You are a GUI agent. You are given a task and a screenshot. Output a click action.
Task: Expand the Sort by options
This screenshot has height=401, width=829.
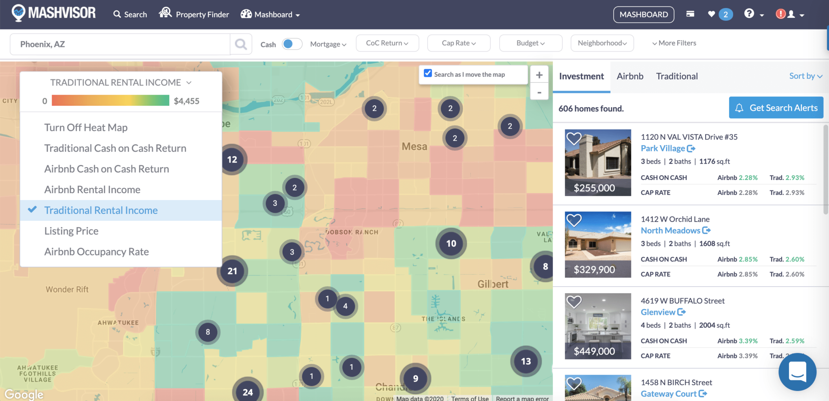point(806,76)
